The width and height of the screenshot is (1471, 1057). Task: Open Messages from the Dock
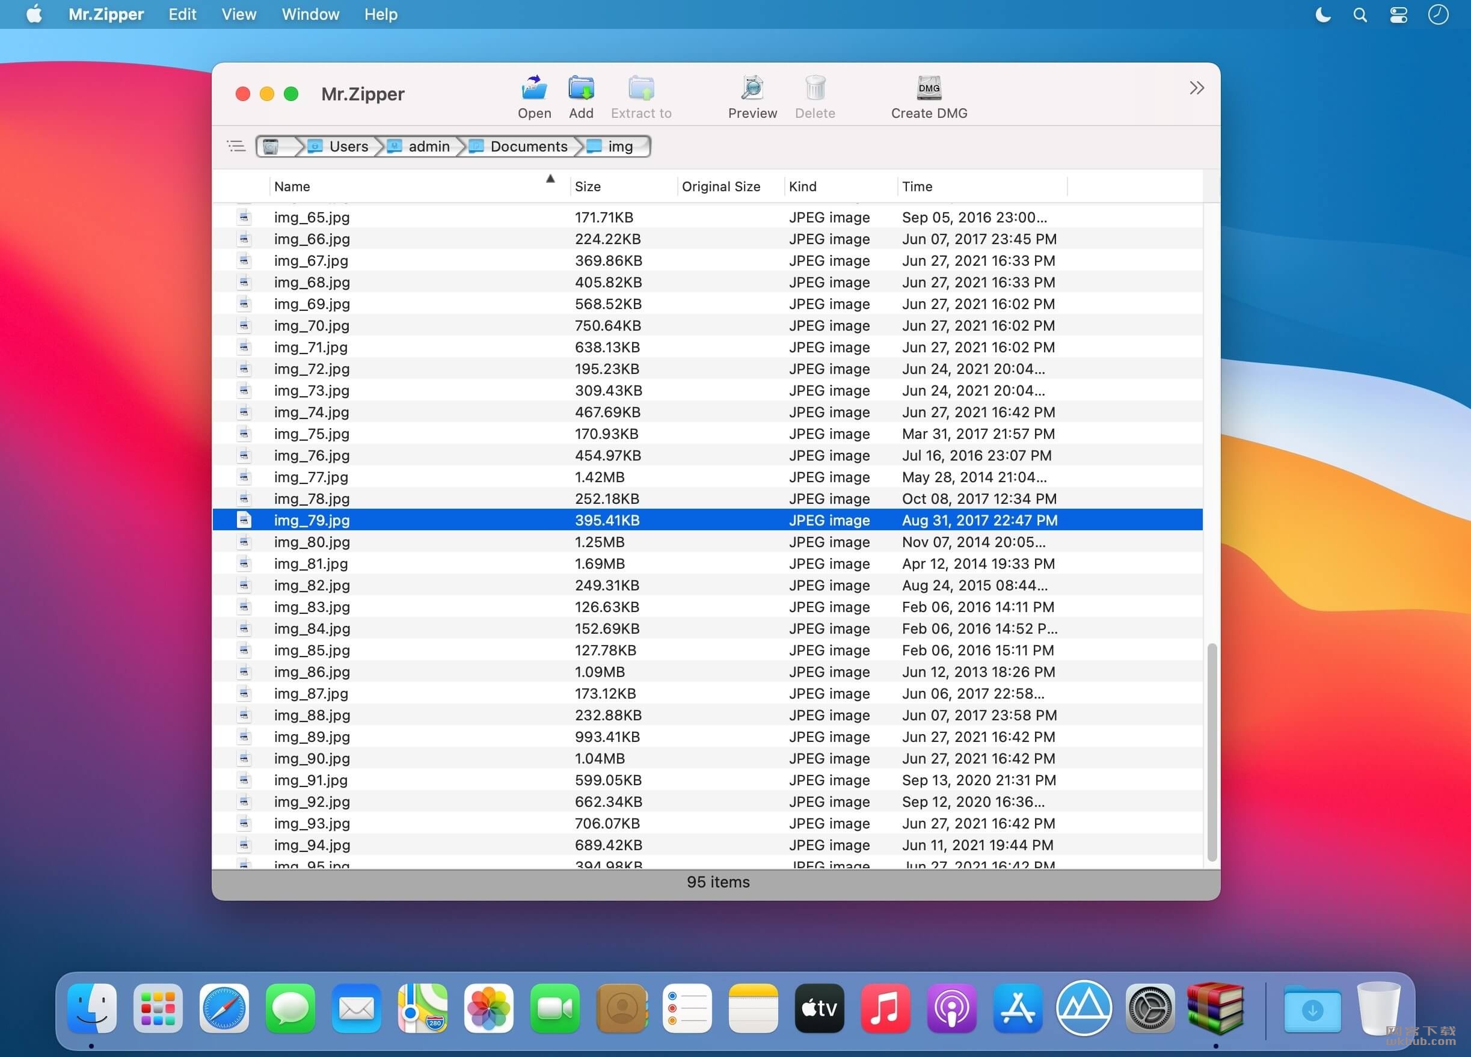point(290,1008)
